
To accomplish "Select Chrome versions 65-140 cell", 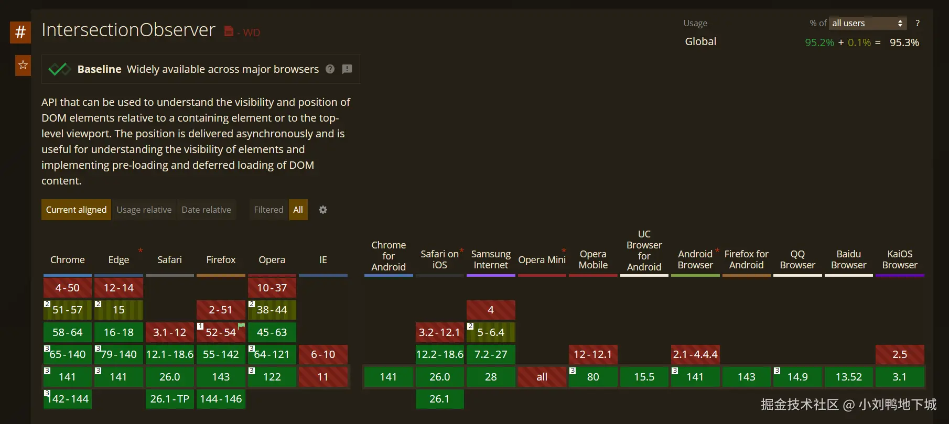I will [x=68, y=354].
